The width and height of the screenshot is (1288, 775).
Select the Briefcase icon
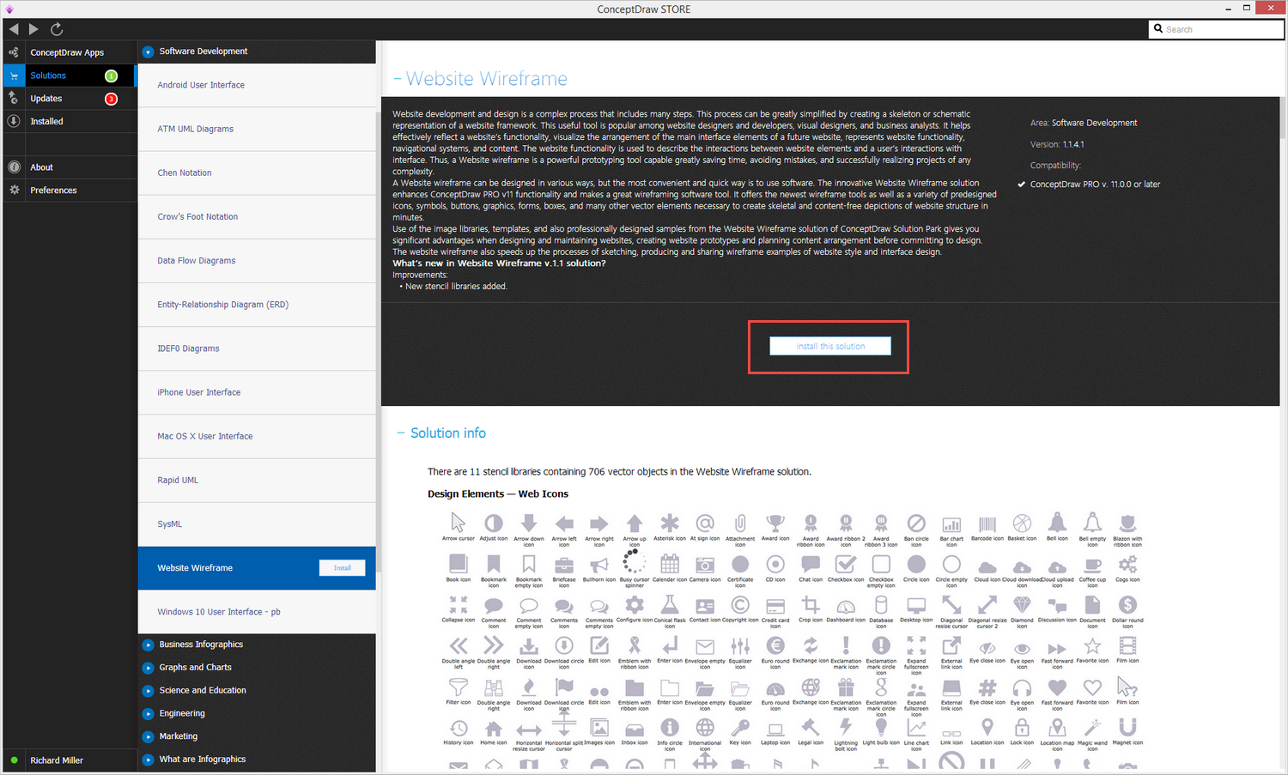(564, 565)
